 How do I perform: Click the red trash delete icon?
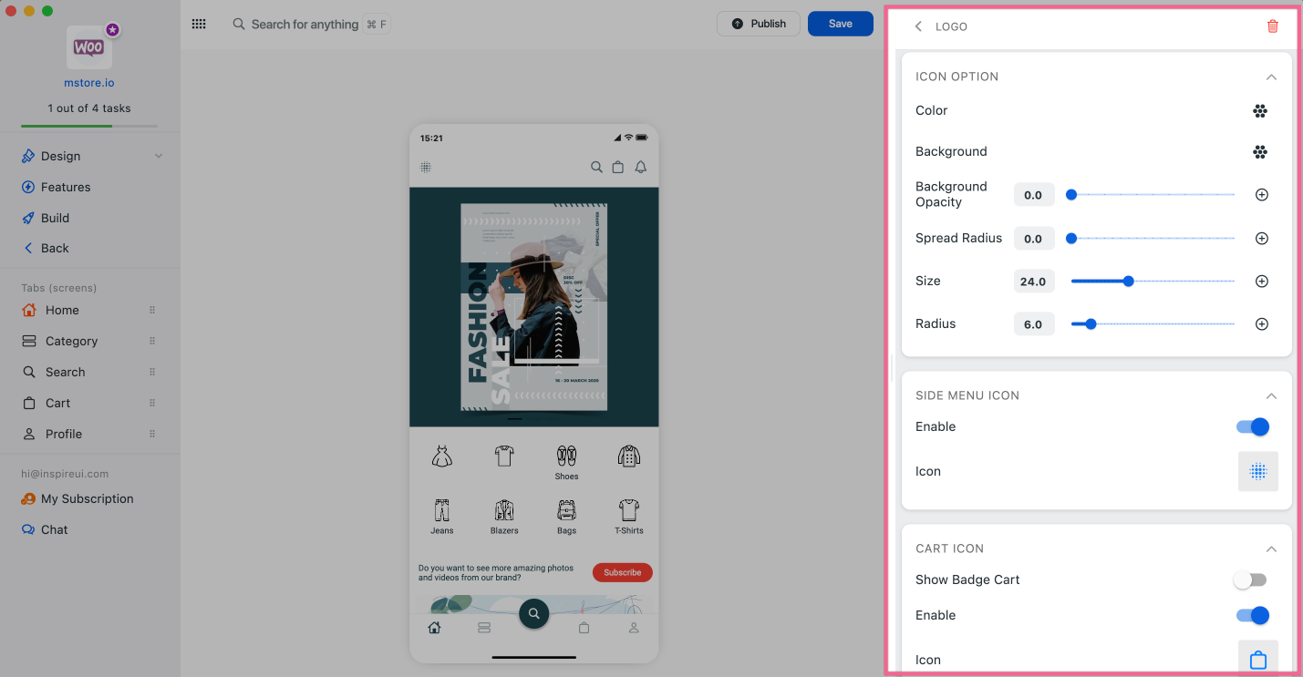coord(1272,26)
